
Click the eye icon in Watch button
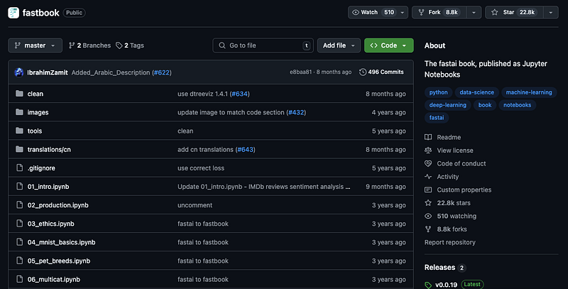(x=356, y=12)
